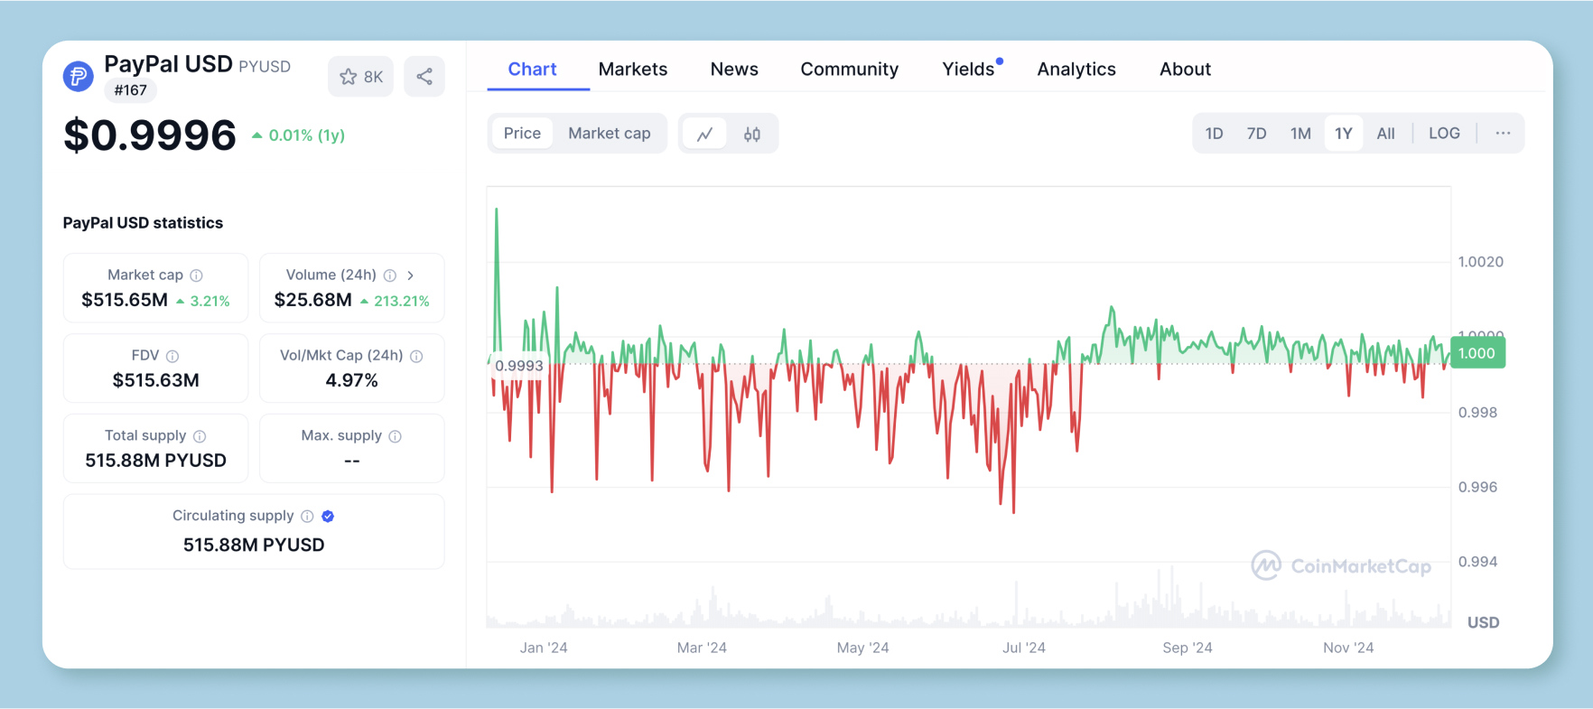Open the Community tab

[x=850, y=70]
